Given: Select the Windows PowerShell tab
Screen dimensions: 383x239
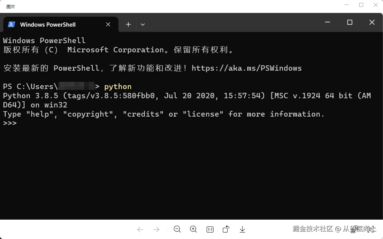Looking at the screenshot, I should [61, 24].
